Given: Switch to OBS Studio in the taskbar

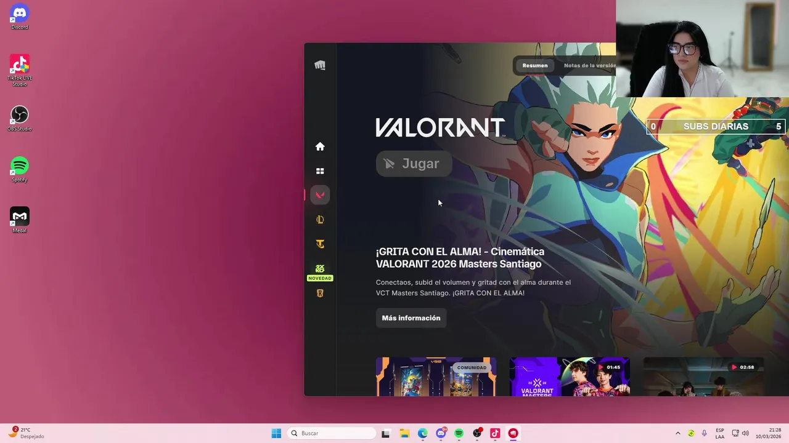Looking at the screenshot, I should [477, 433].
